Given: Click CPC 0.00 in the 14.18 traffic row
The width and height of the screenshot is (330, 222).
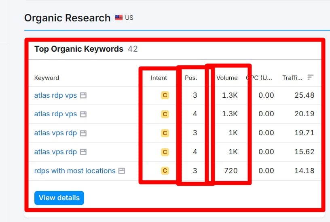Looking at the screenshot, I should coord(266,171).
